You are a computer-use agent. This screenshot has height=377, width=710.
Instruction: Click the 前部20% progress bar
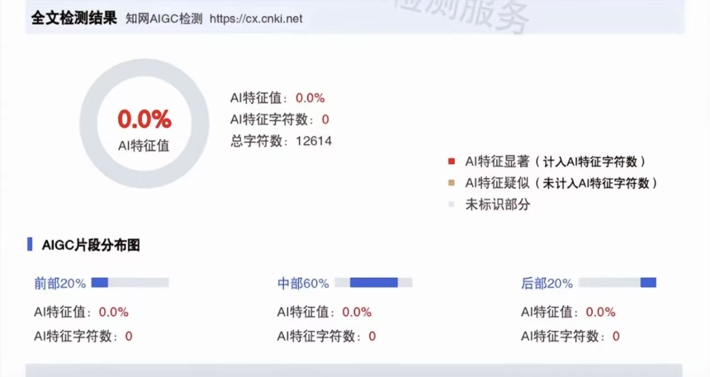pos(130,282)
